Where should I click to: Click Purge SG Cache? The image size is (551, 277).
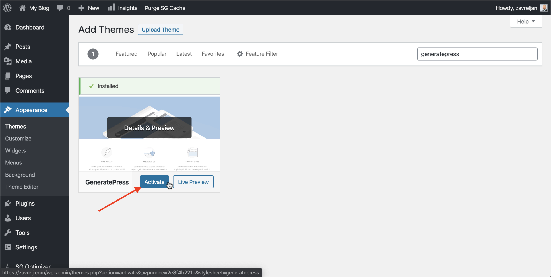[x=165, y=8]
